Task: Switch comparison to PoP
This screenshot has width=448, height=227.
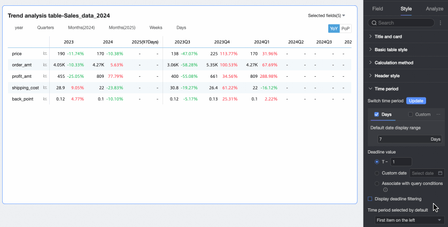Action: [345, 29]
